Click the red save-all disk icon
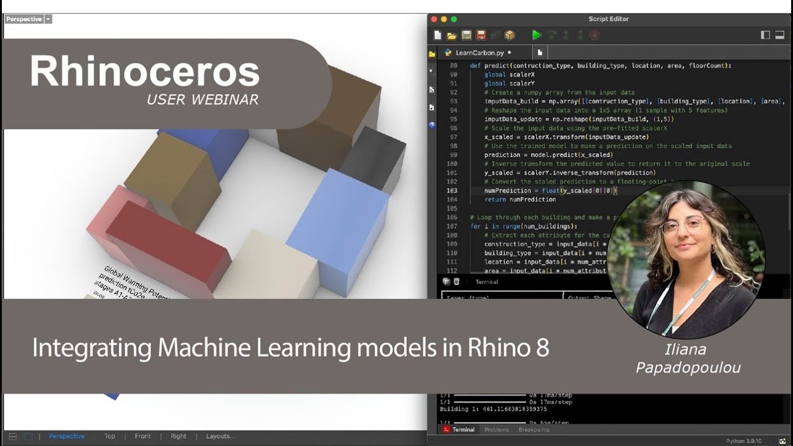 tap(481, 35)
